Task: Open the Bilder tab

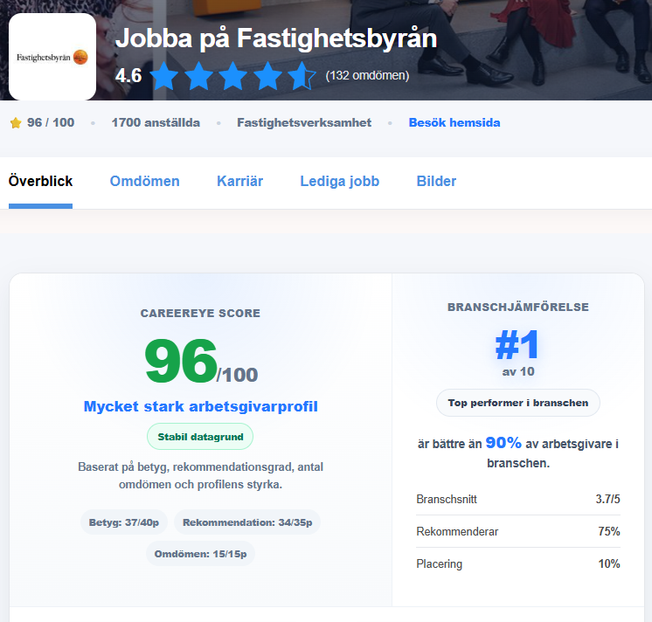Action: click(436, 181)
